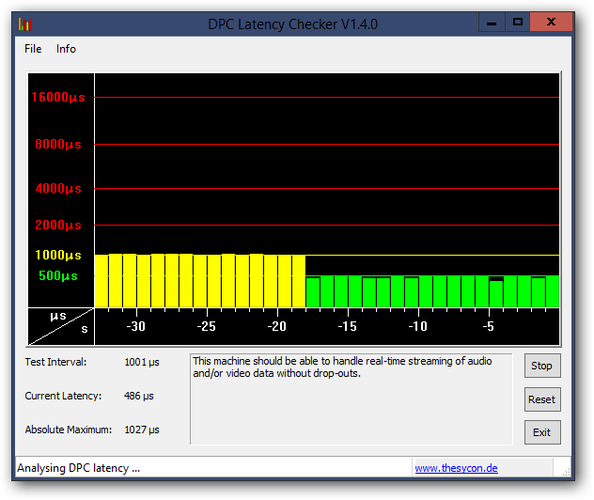Open the www.thesycon.de link
This screenshot has height=500, width=594.
(x=456, y=468)
